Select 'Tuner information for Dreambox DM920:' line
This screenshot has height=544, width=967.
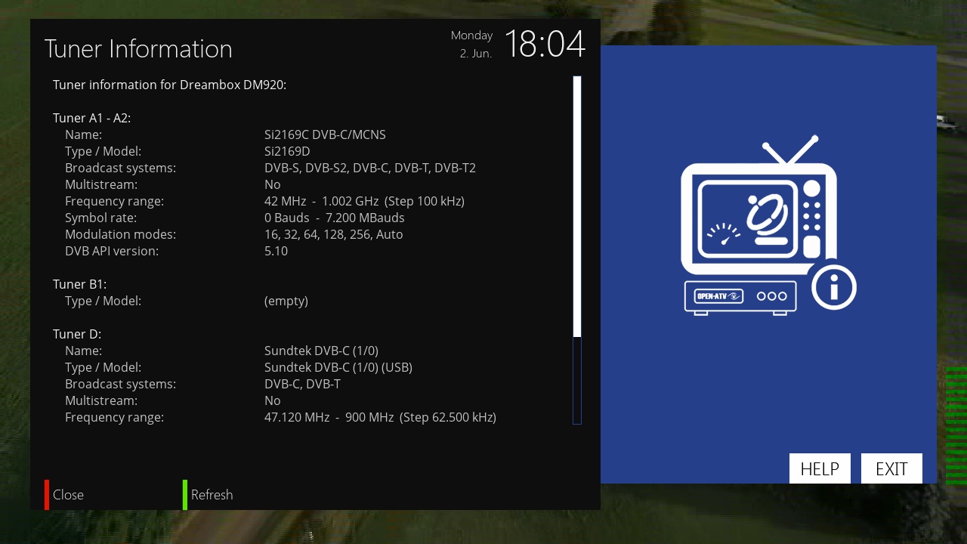pyautogui.click(x=169, y=85)
